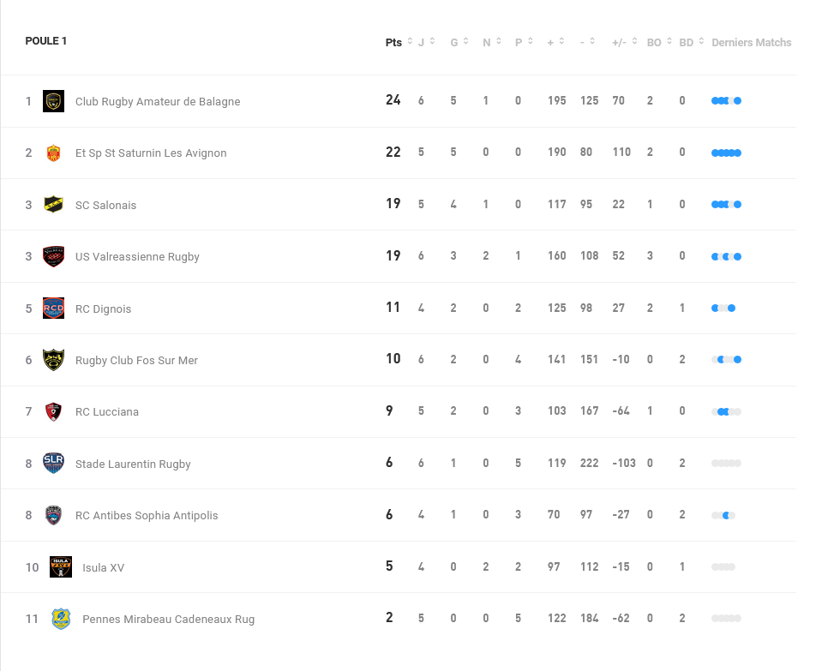Viewport: 816px width, 671px height.
Task: Click SC Salonais last matches form dots
Action: click(x=726, y=205)
